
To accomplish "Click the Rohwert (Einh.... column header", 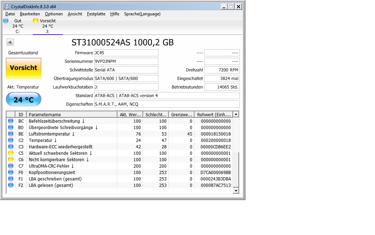I will click(x=214, y=114).
